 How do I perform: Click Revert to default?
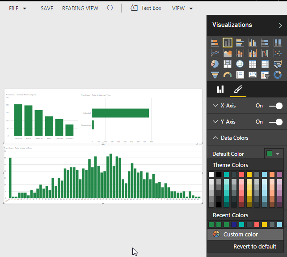pos(255,246)
